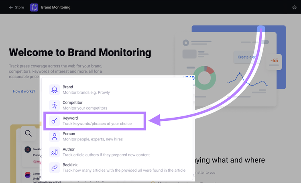Click the back arrow beside Store

11,7
